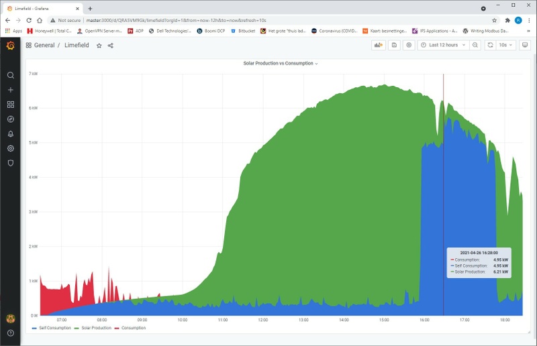Open the browser home page
Image resolution: width=537 pixels, height=346 pixels.
tap(40, 21)
